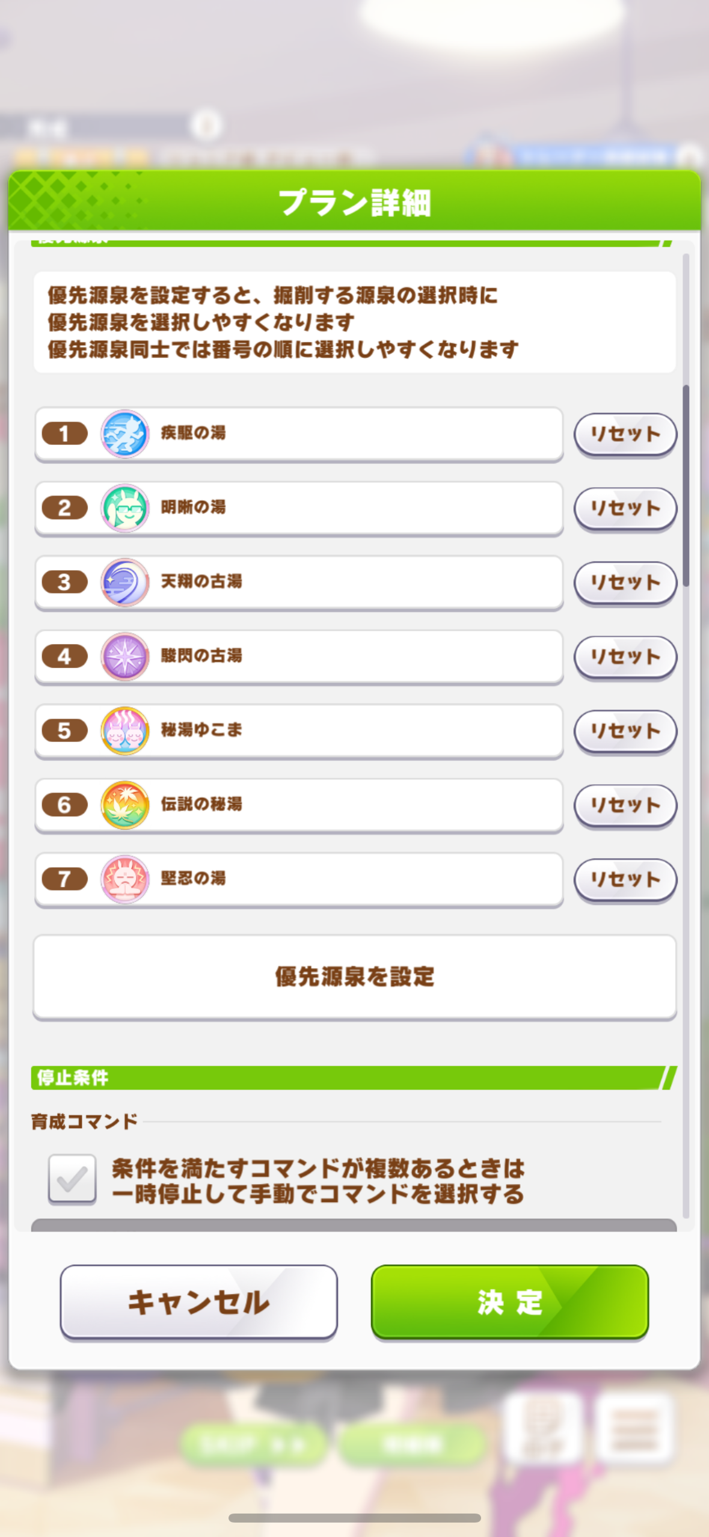Reset priority slot 7 堅忍の湯

click(625, 879)
